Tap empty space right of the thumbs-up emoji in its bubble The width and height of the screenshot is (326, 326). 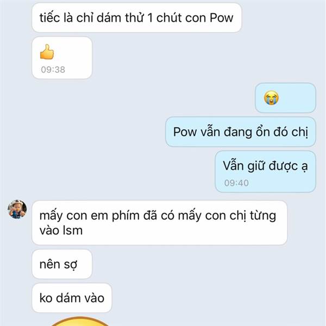coord(73,52)
